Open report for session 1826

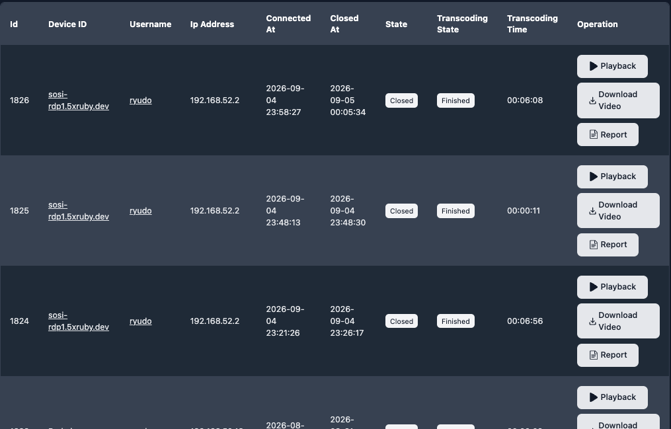click(608, 135)
